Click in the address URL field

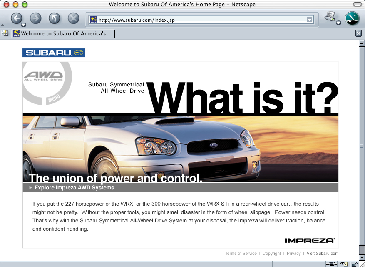[x=200, y=20]
